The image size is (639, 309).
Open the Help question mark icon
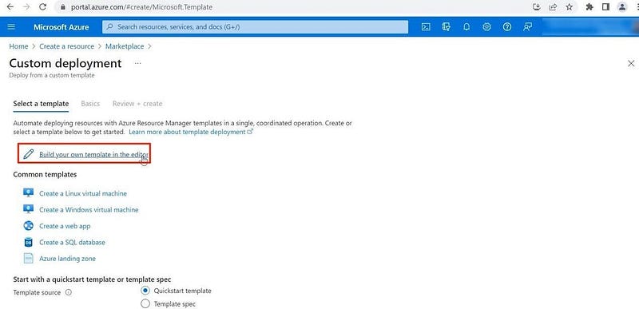[507, 27]
